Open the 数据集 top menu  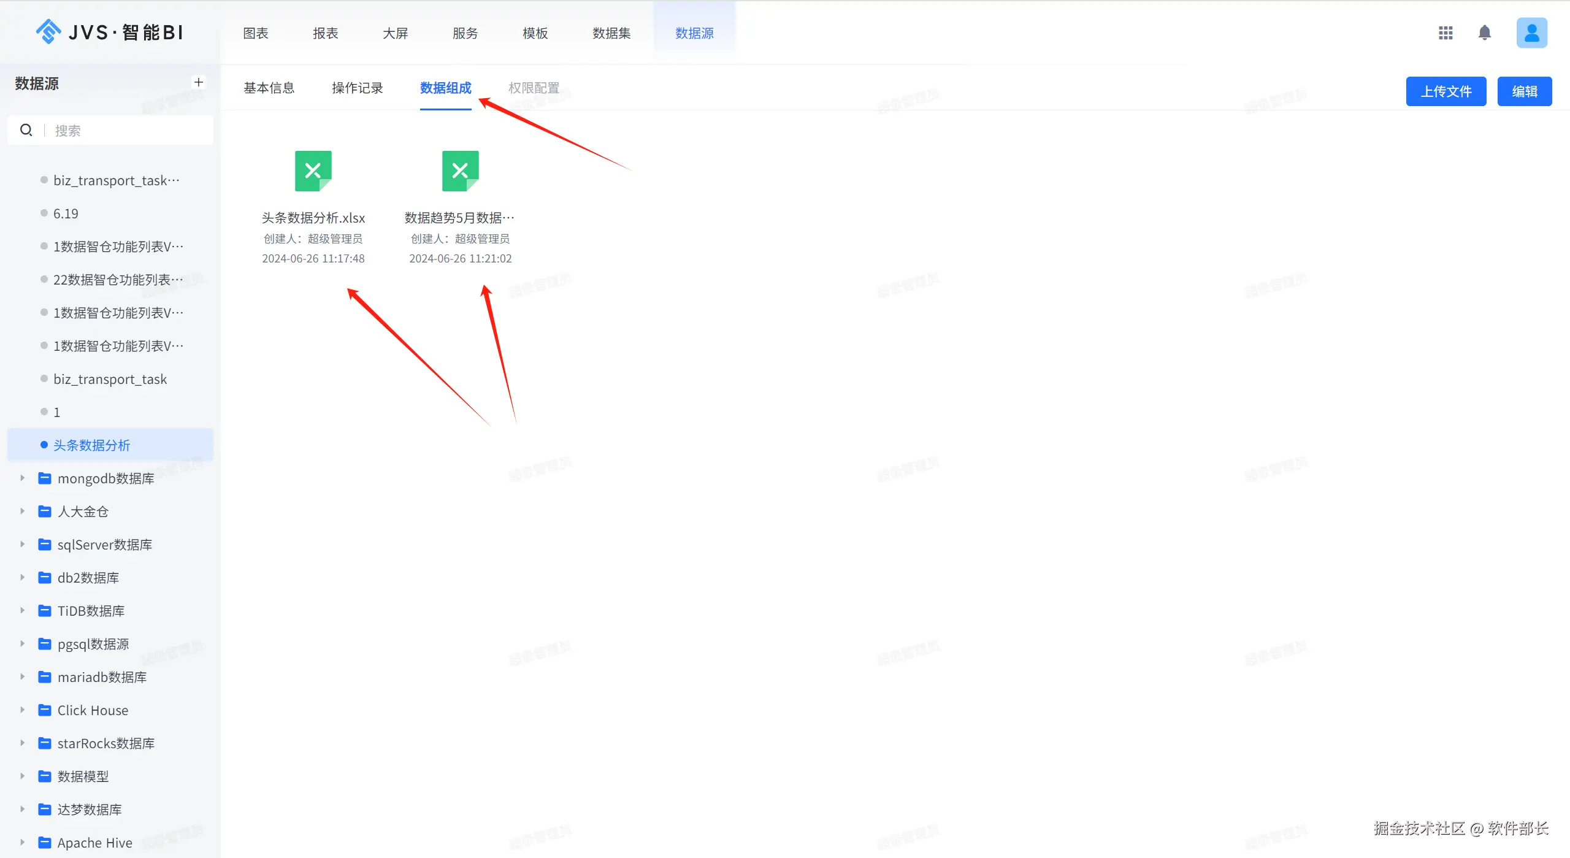click(611, 33)
